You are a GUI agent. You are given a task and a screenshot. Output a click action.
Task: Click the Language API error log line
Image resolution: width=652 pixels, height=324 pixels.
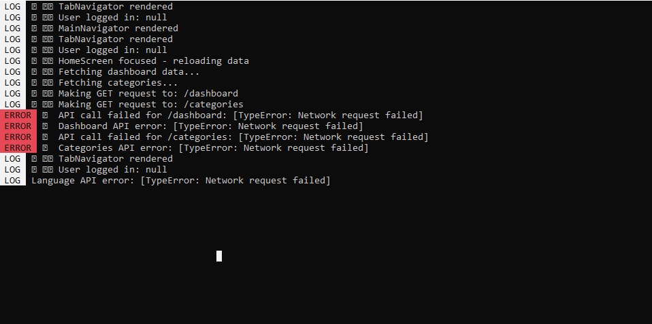pos(180,181)
